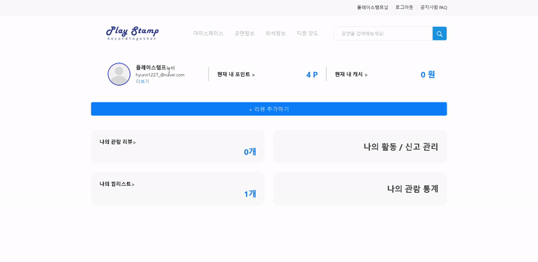Viewport: 538px width, 262px height.
Task: Click the 1개 wishlist count
Action: [x=249, y=194]
